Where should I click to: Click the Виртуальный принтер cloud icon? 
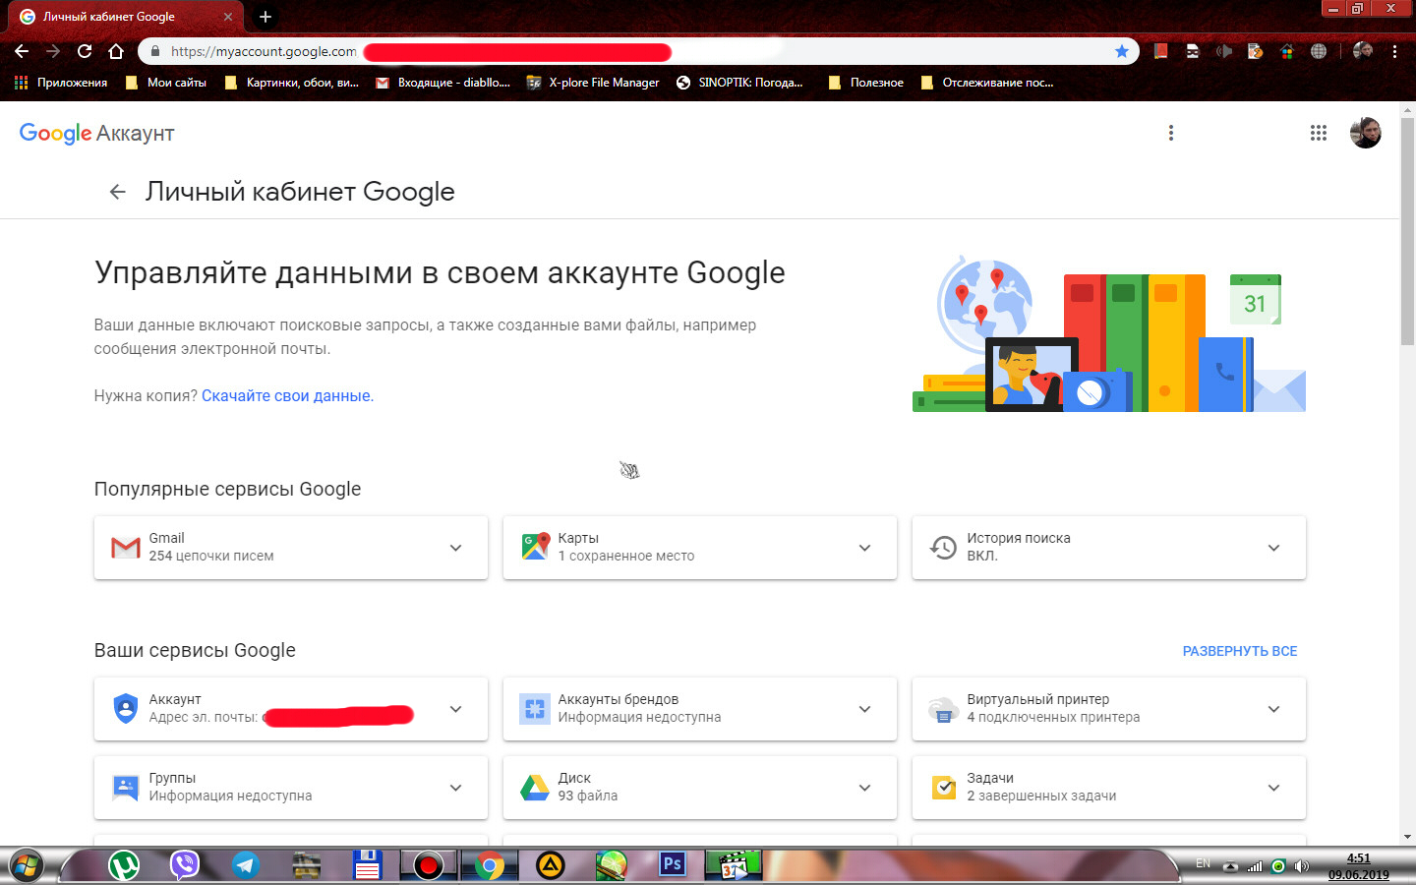(943, 709)
